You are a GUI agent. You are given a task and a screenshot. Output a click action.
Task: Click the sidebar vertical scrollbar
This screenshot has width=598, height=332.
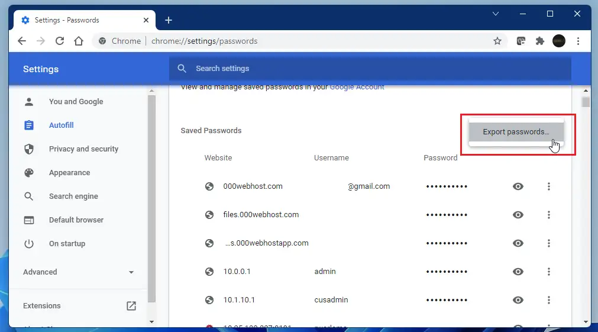(x=151, y=195)
